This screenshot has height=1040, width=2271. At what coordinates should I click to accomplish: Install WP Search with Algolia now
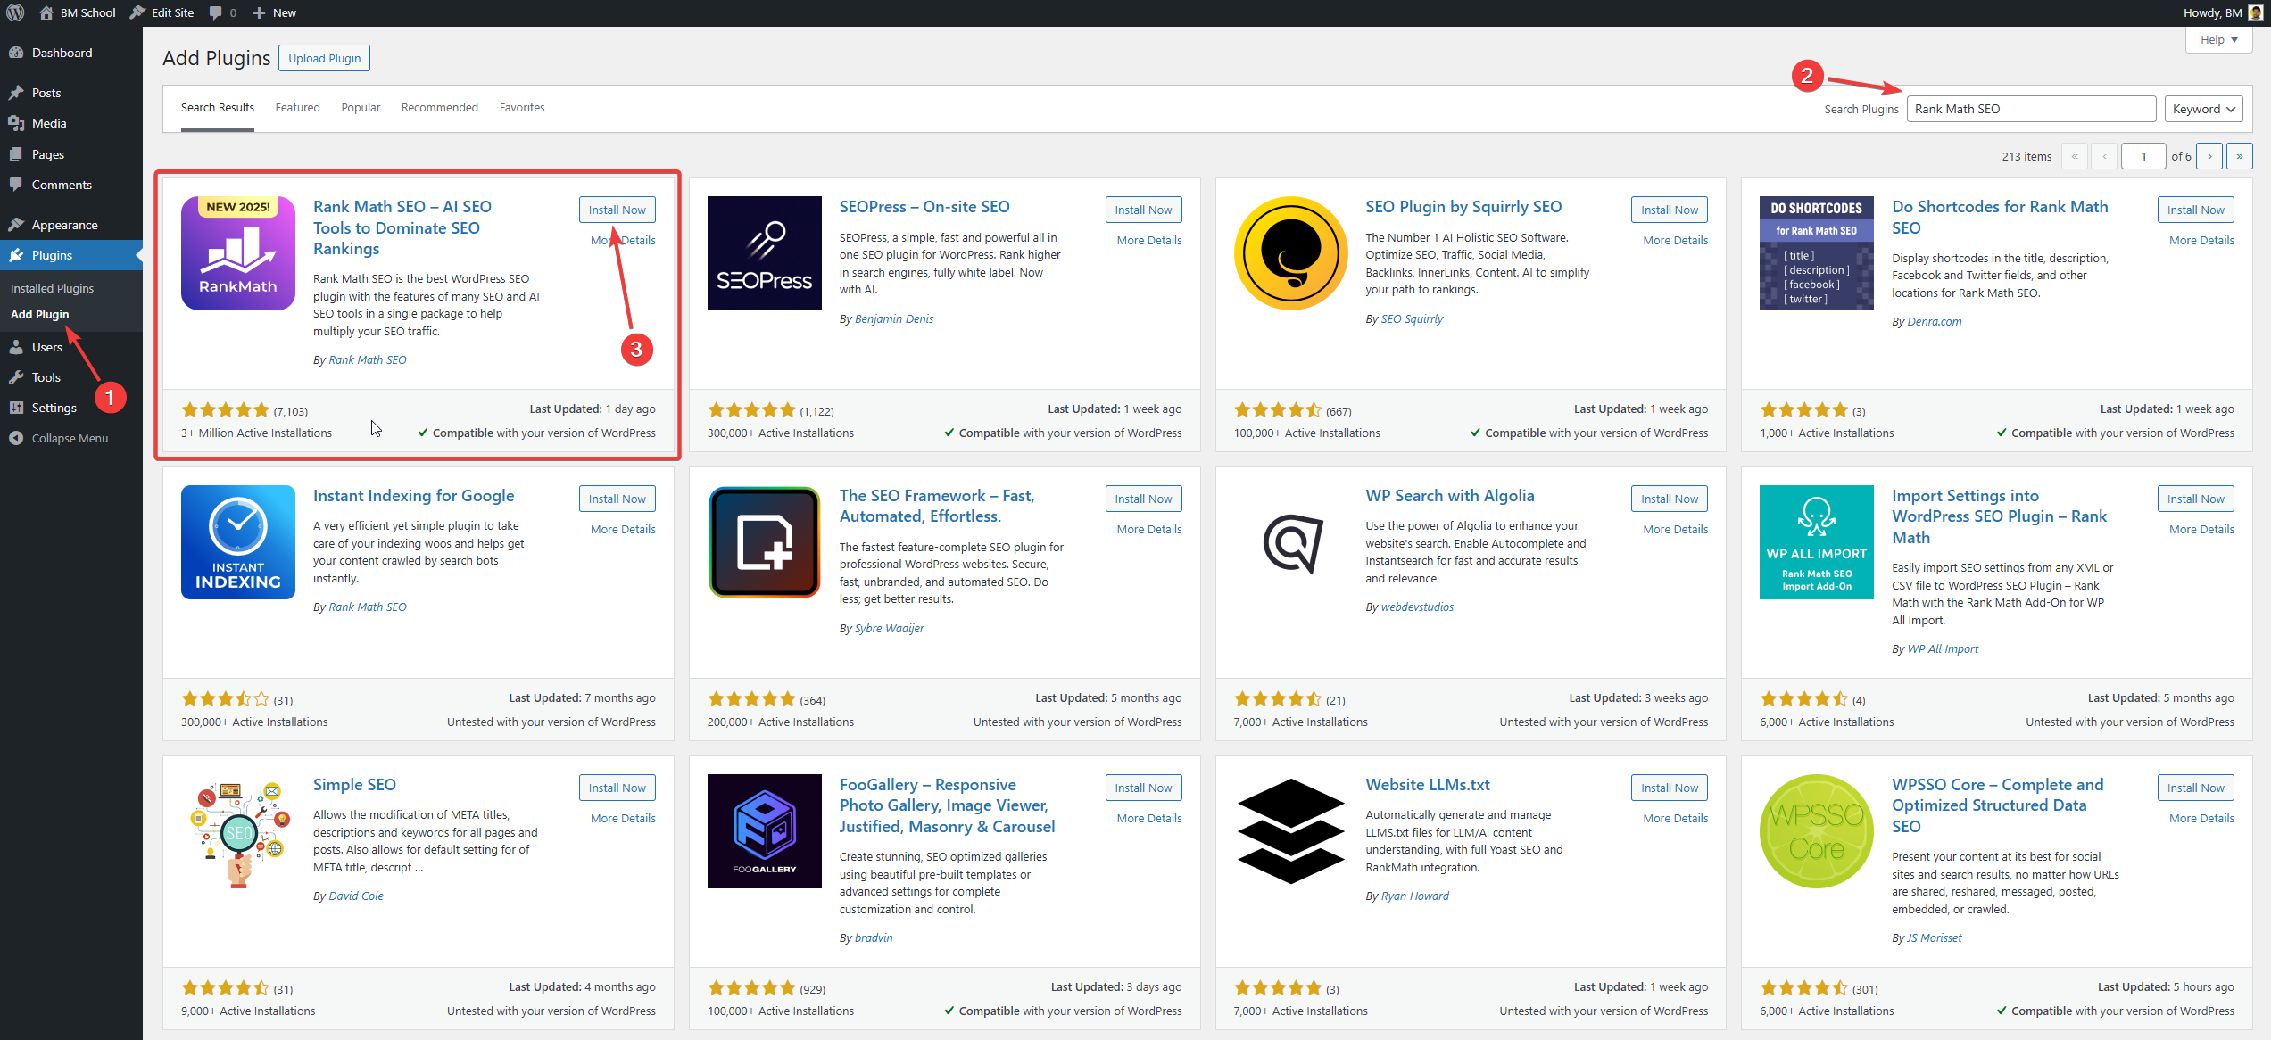click(x=1670, y=499)
